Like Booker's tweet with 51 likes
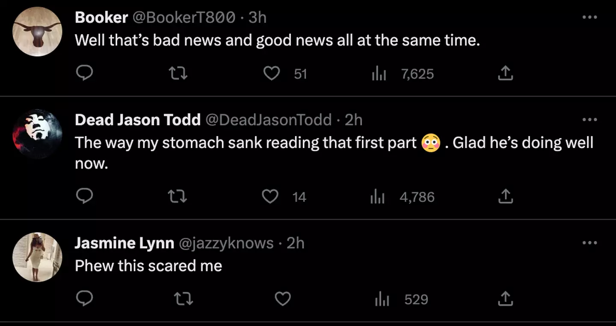Screen dimensions: 616x326 coord(271,74)
